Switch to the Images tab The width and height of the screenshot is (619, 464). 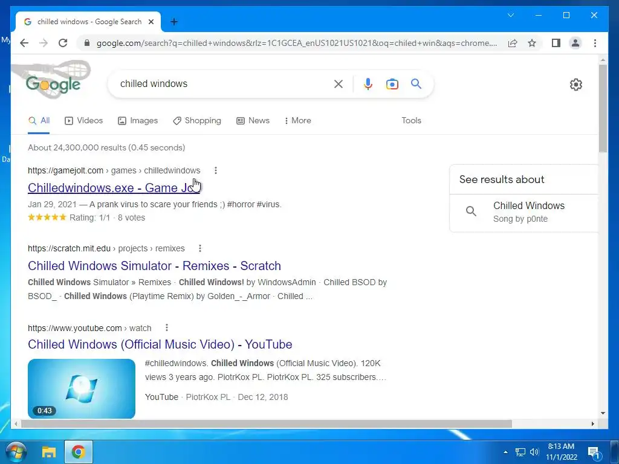coord(138,121)
